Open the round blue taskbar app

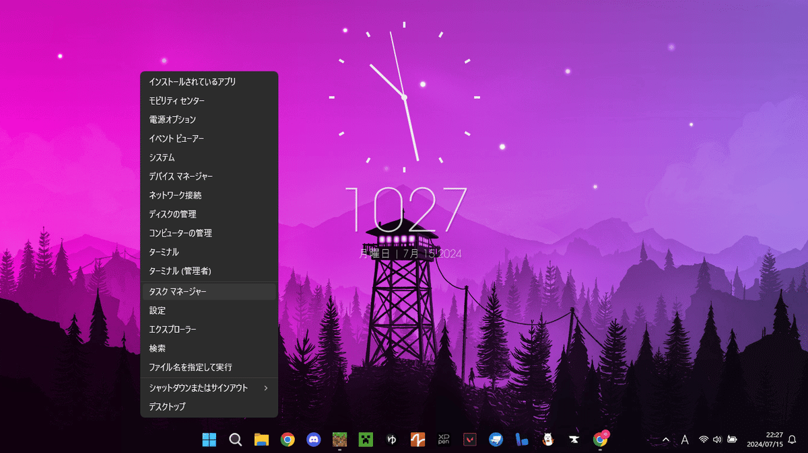tap(496, 440)
